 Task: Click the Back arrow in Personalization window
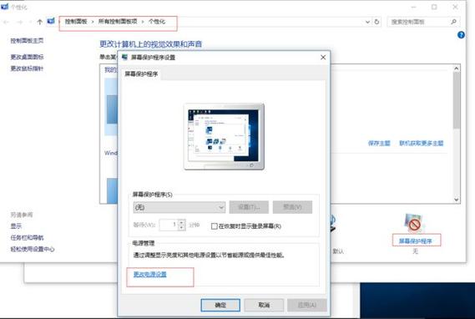(x=6, y=22)
